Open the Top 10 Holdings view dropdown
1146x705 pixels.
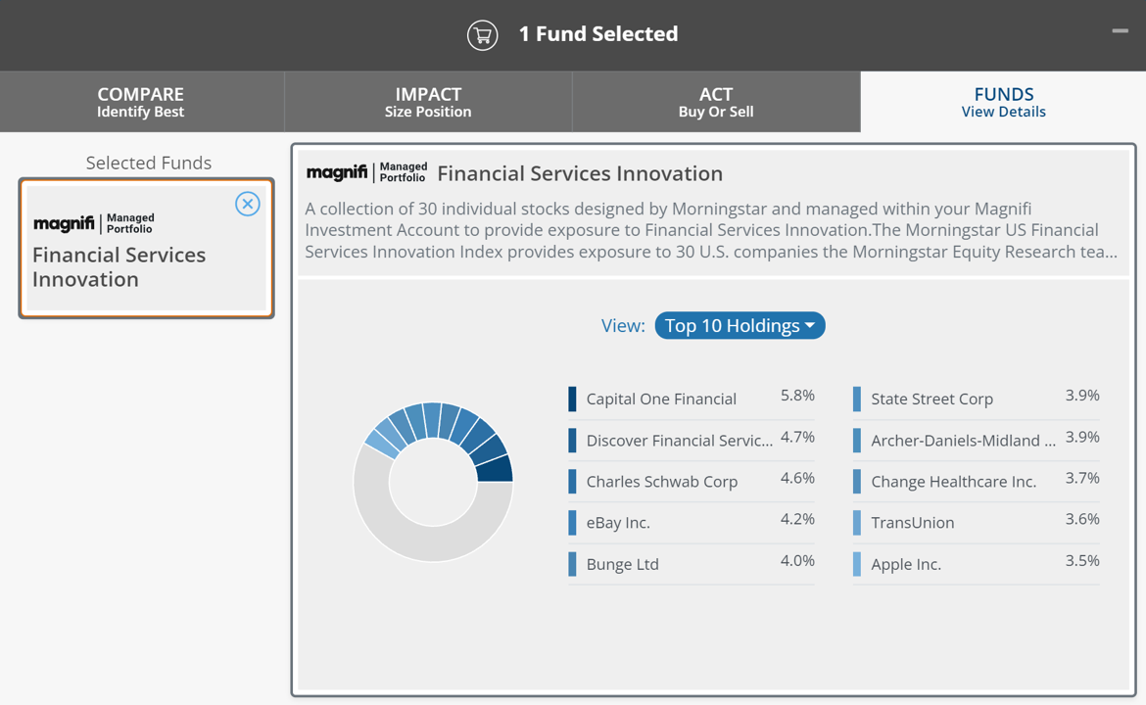pyautogui.click(x=740, y=325)
